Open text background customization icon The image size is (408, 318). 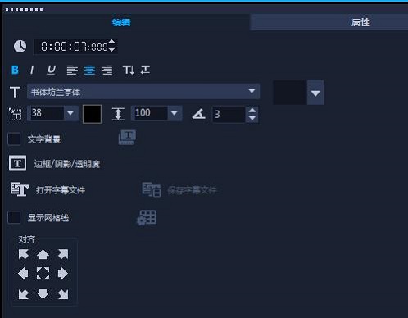click(127, 137)
